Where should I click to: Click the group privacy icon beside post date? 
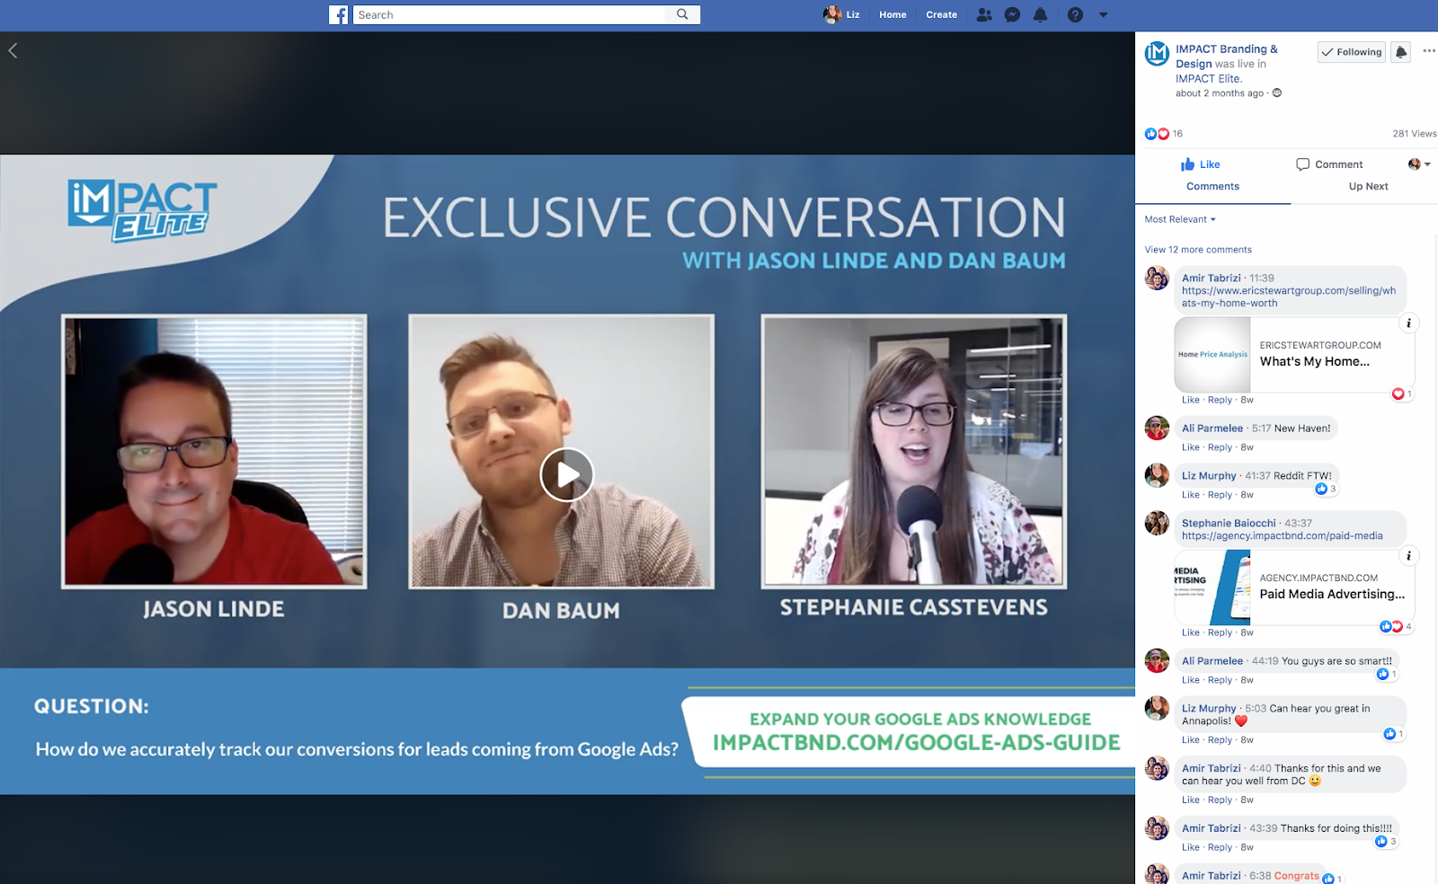coord(1277,93)
